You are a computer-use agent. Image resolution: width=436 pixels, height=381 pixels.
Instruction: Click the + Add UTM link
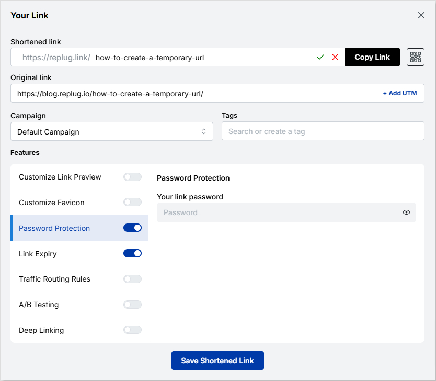[400, 93]
